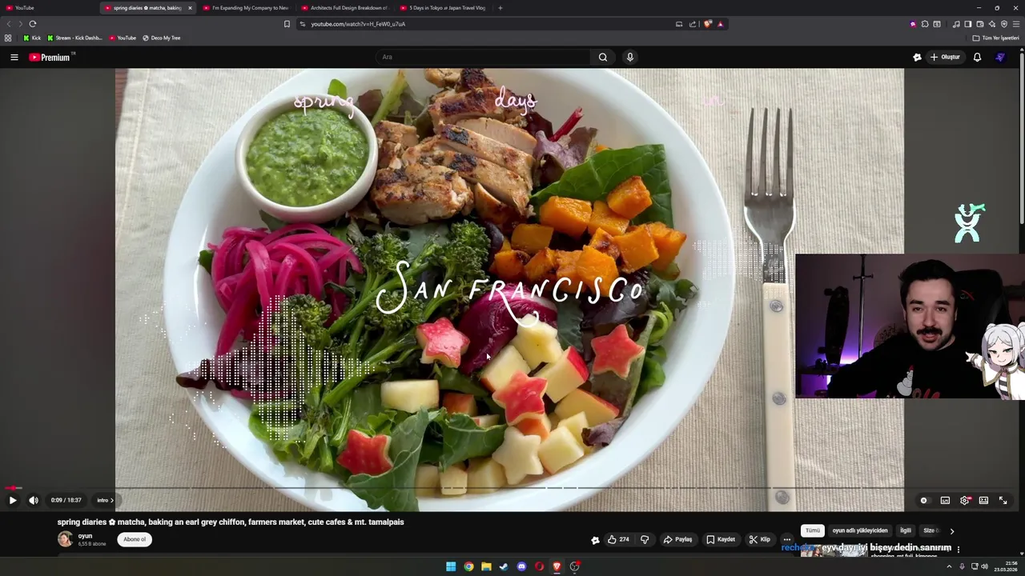
Task: Open a new browser tab
Action: (500, 8)
